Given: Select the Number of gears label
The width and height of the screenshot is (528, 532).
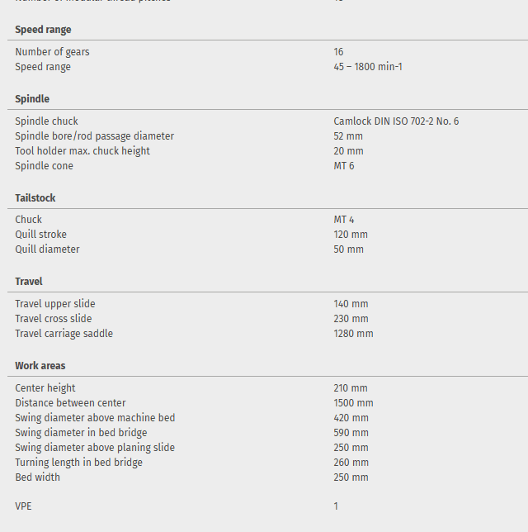Looking at the screenshot, I should click(x=52, y=52).
